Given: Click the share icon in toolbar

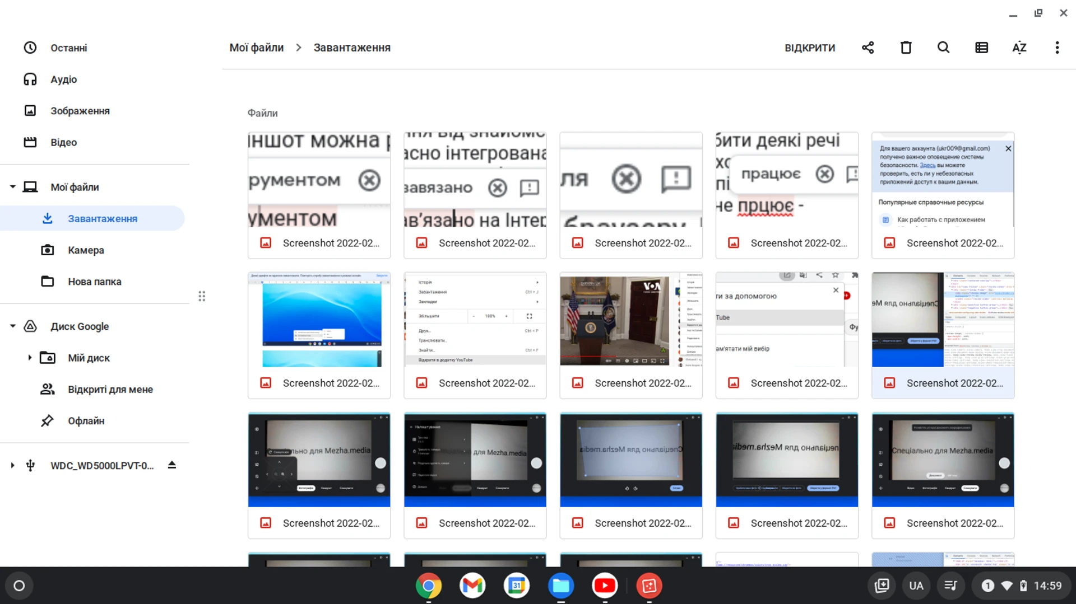Looking at the screenshot, I should pyautogui.click(x=868, y=48).
